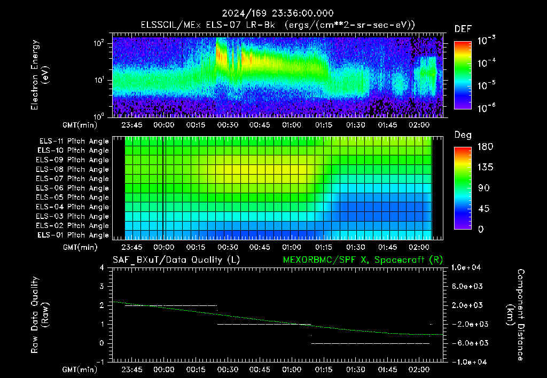The width and height of the screenshot is (547, 378).
Task: Select the 'ELS-04 Pitch Angle' row label
Action: pos(72,207)
